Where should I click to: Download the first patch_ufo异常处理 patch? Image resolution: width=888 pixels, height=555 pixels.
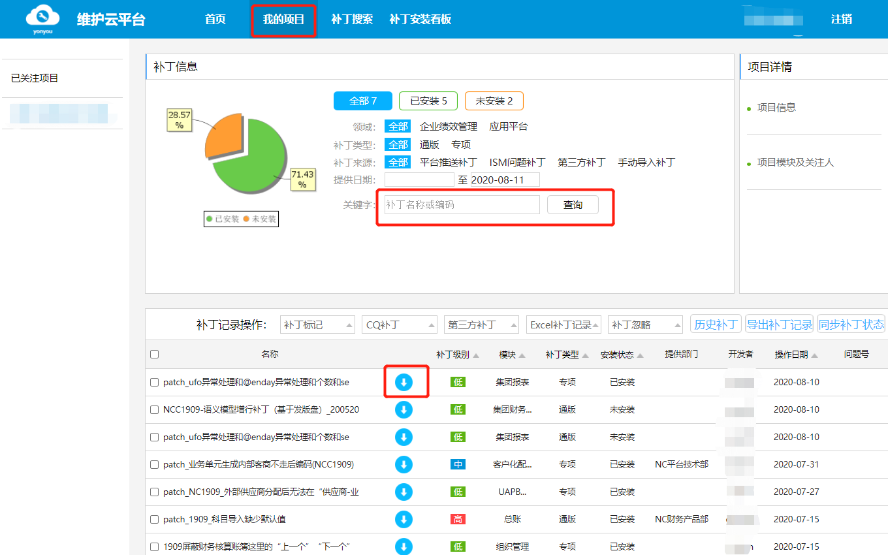coord(404,382)
